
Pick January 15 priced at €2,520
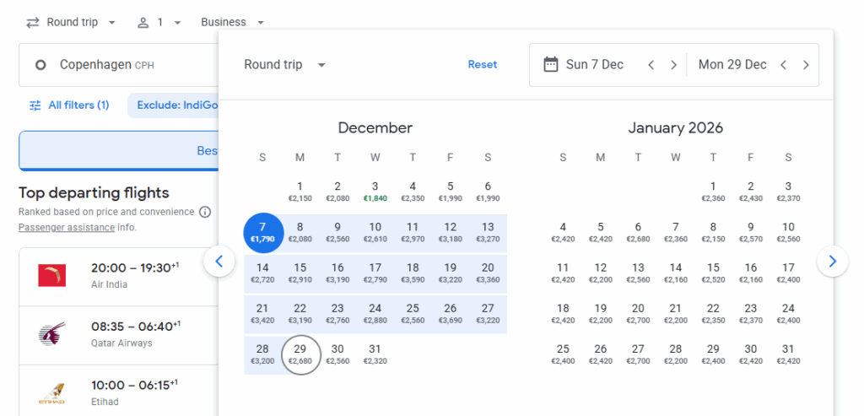click(713, 273)
